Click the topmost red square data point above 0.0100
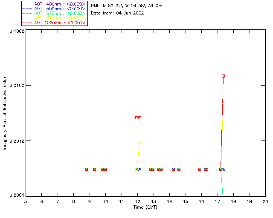This screenshot has width=273, height=218. [224, 76]
